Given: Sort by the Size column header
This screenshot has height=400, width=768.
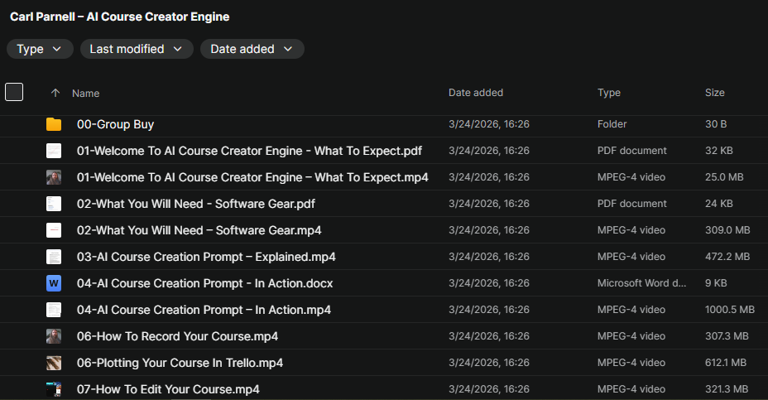Looking at the screenshot, I should [x=714, y=93].
